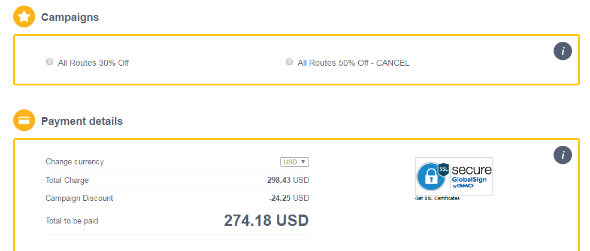Open the info icon in the Campaigns box
590x251 pixels.
[562, 51]
